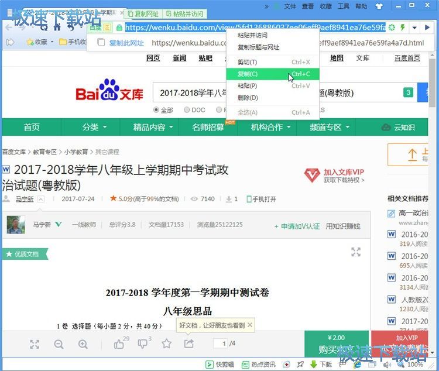Screen dimensions: 439x371
Task: Select Cut (剪切) in context menu
Action: 273,62
